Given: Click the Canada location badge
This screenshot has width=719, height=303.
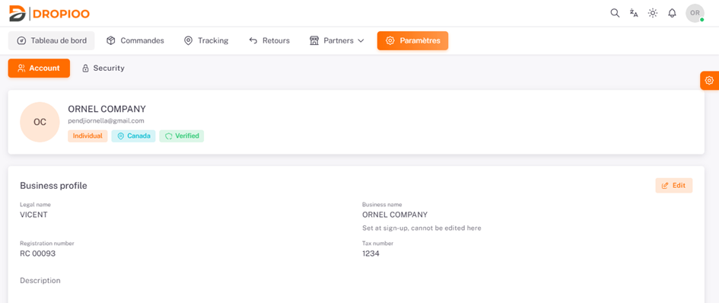Looking at the screenshot, I should click(x=133, y=136).
